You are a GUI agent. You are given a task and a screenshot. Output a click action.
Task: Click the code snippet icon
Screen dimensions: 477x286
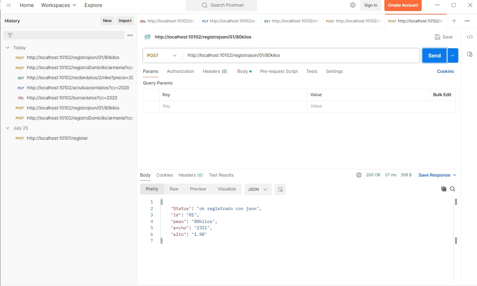[470, 37]
